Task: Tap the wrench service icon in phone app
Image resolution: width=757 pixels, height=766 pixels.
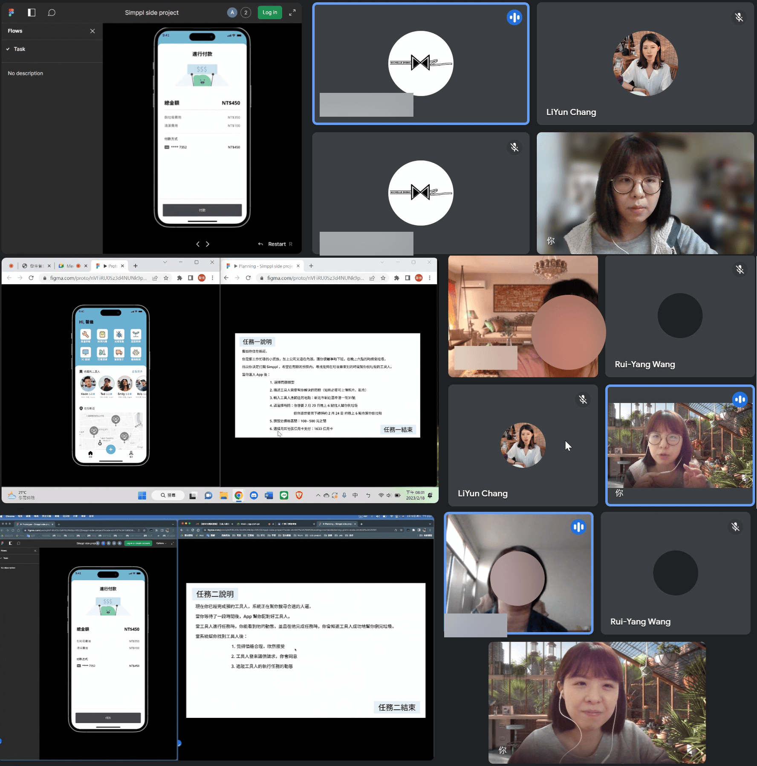Action: click(86, 335)
